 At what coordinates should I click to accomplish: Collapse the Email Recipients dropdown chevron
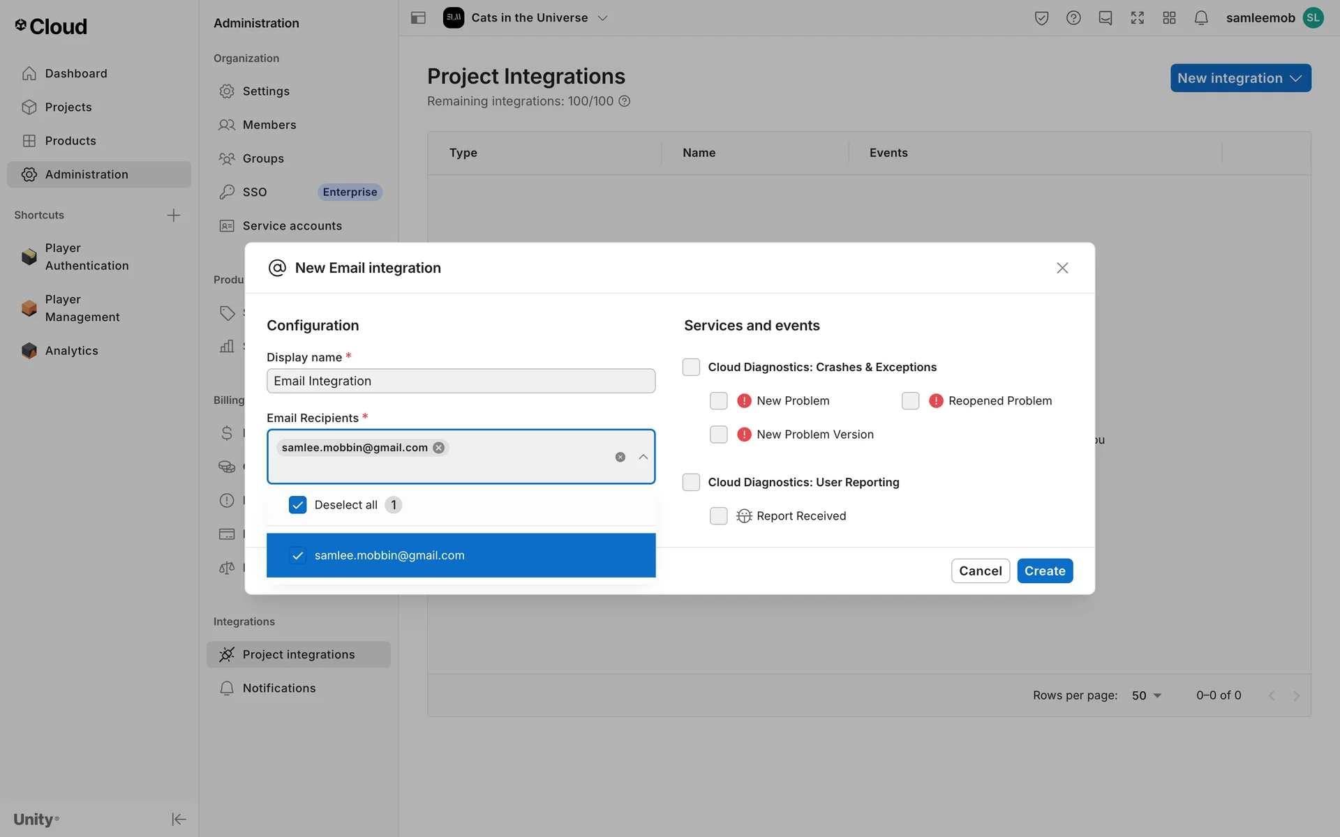(x=643, y=457)
